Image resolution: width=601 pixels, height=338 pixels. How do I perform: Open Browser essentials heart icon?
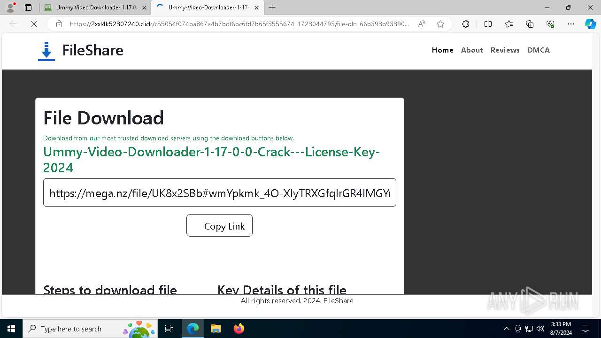pyautogui.click(x=550, y=24)
